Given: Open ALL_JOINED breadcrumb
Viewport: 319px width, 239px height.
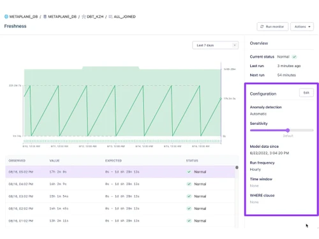Looking at the screenshot, I should pyautogui.click(x=124, y=17).
